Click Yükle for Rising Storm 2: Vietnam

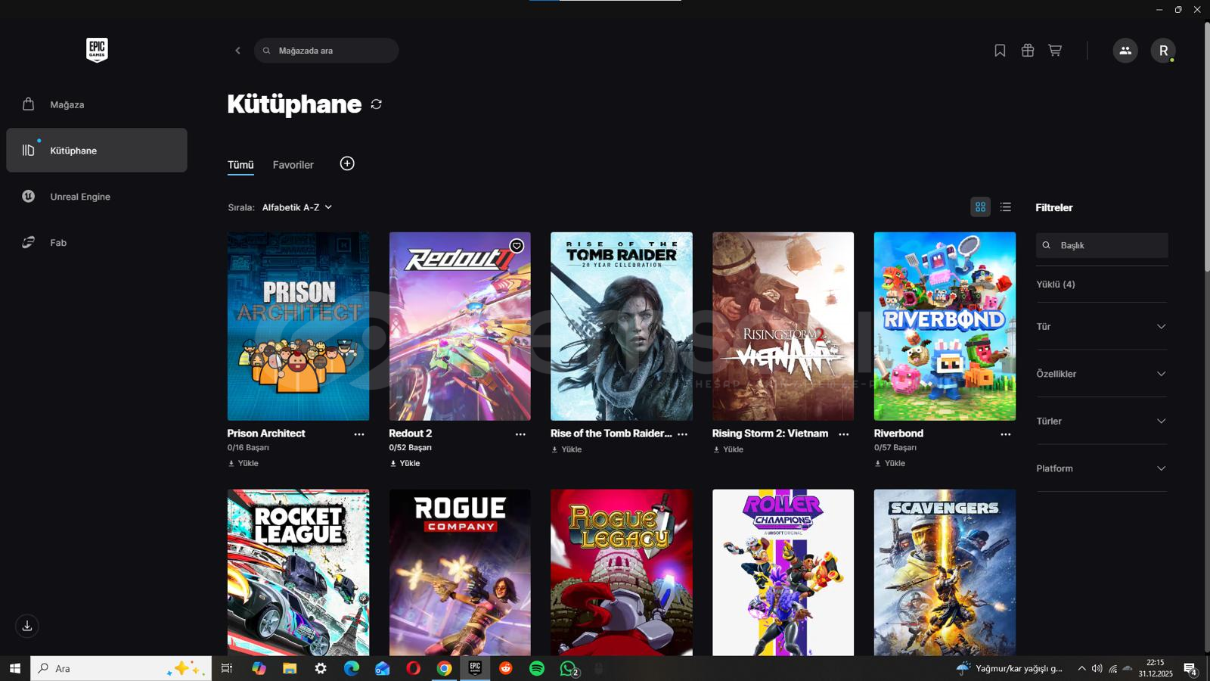tap(728, 449)
